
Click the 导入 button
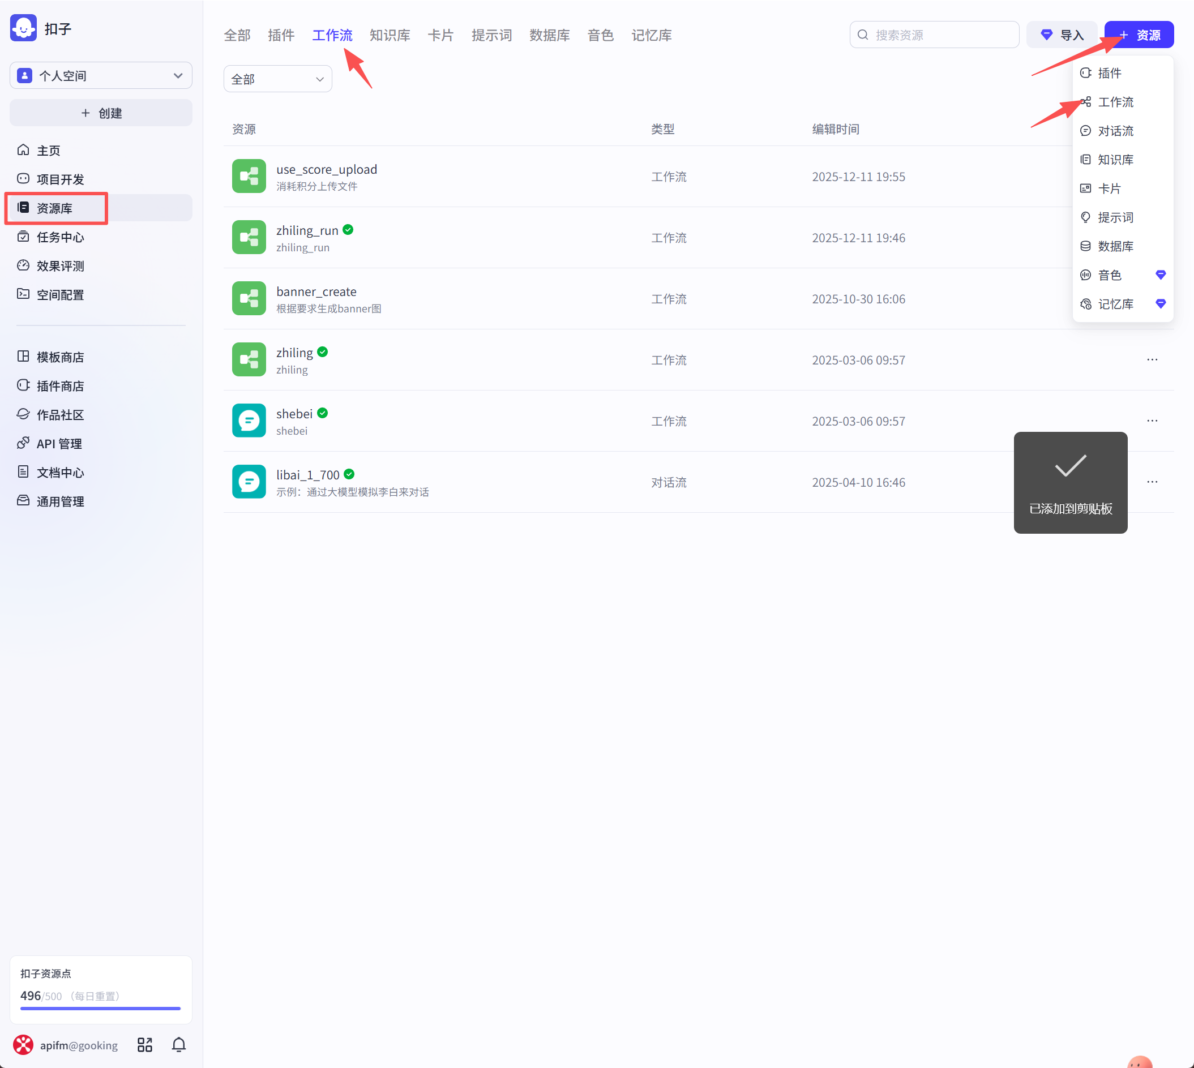pyautogui.click(x=1062, y=35)
